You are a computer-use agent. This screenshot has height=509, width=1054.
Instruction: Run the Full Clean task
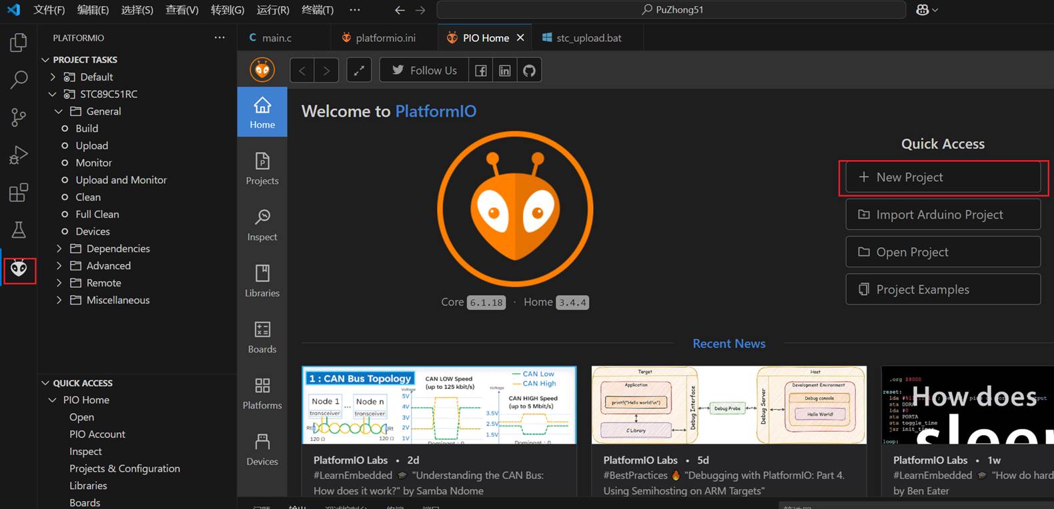[97, 215]
